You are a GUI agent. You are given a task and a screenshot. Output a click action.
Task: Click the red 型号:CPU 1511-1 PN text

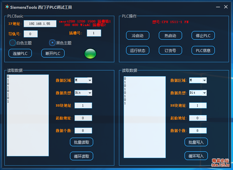(x=170, y=22)
